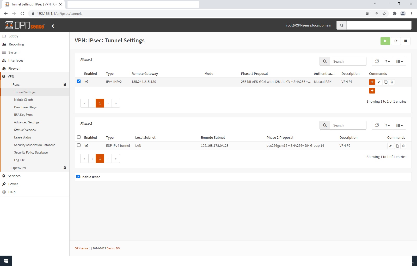Bookmark this page with the star icon
The width and height of the screenshot is (417, 266).
pyautogui.click(x=384, y=14)
